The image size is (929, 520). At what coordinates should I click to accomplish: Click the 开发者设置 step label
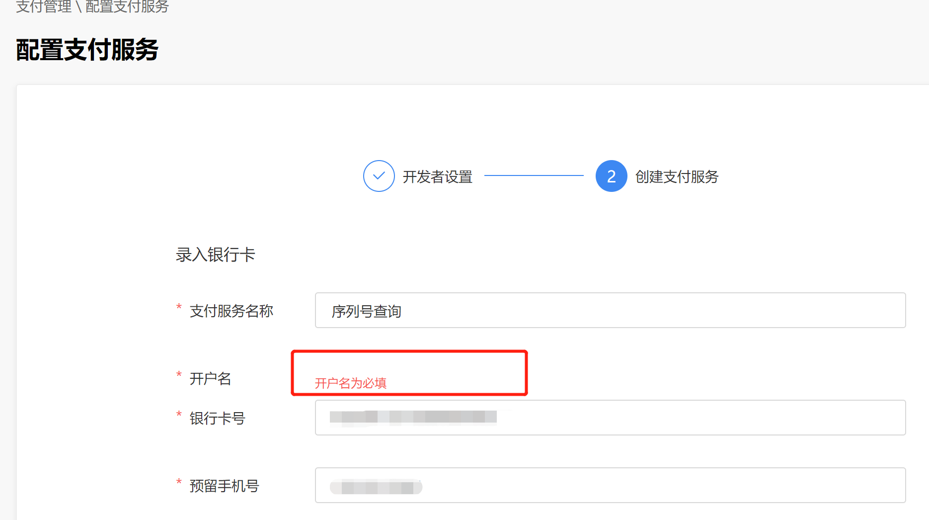437,176
